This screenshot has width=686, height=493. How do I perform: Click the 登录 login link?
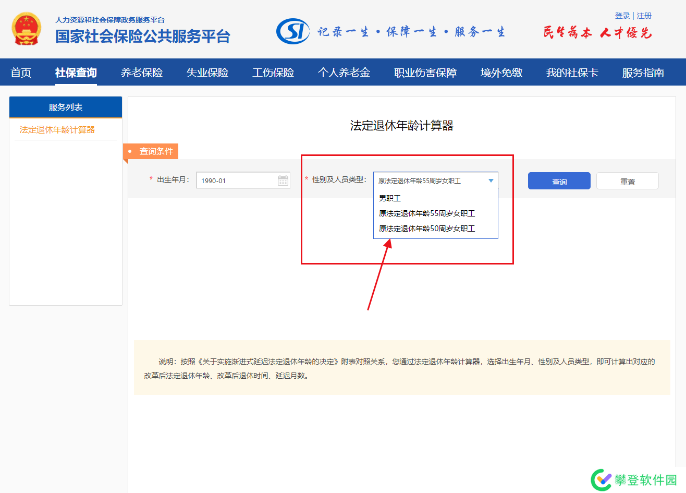622,16
